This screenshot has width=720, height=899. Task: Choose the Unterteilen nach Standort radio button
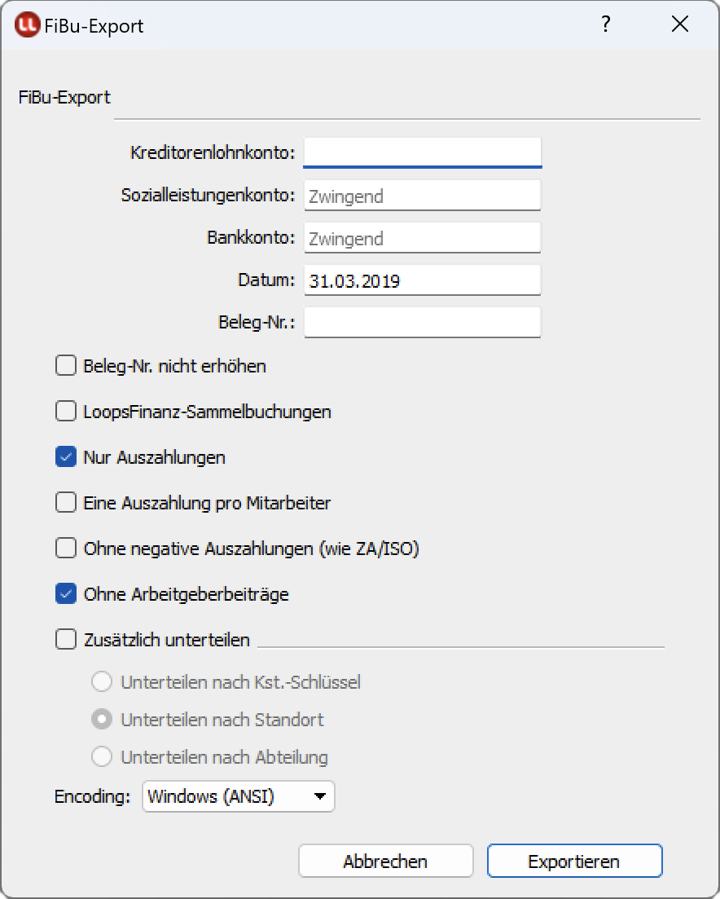point(102,719)
